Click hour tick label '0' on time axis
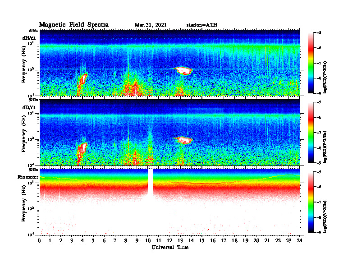Image resolution: width=357 pixels, height=276 pixels. click(x=39, y=240)
